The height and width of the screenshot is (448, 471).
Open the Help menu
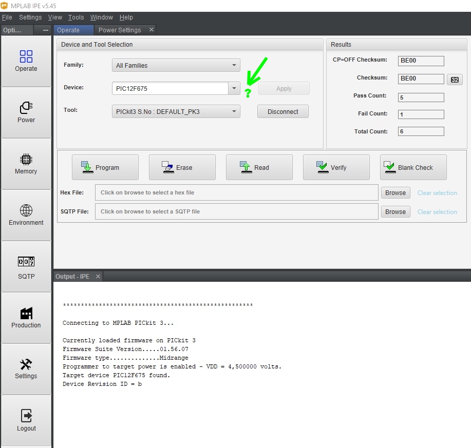tap(126, 17)
